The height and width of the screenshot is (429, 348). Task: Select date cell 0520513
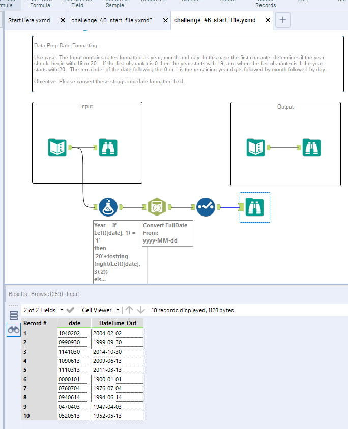click(x=74, y=416)
